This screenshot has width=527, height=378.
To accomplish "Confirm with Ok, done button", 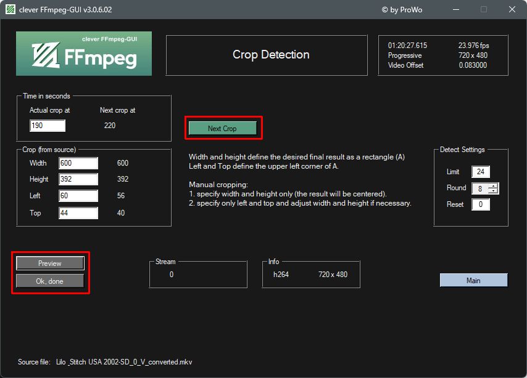I will point(50,281).
